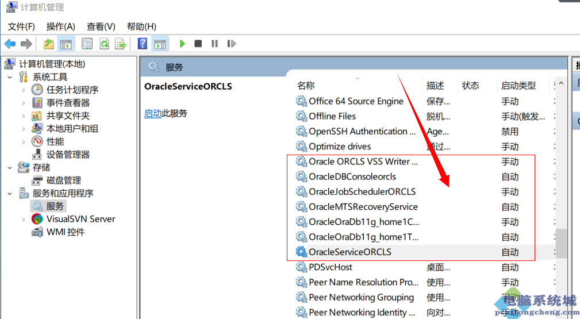Select WMI 控件 in tree
This screenshot has height=319, width=580.
66,232
